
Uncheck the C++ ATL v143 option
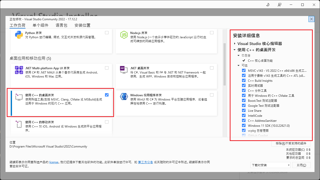(244, 75)
